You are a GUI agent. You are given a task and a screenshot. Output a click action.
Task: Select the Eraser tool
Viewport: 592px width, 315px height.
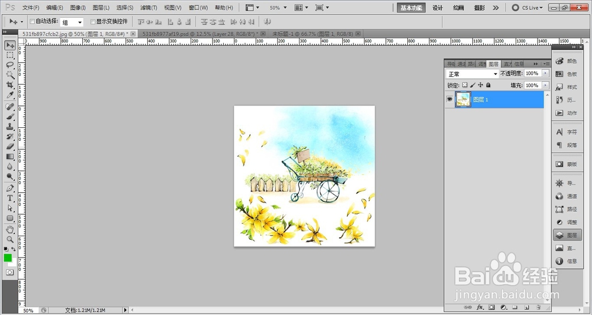point(10,147)
